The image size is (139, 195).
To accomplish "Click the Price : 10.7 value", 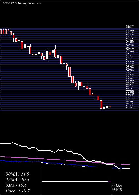I will tap(18, 191).
